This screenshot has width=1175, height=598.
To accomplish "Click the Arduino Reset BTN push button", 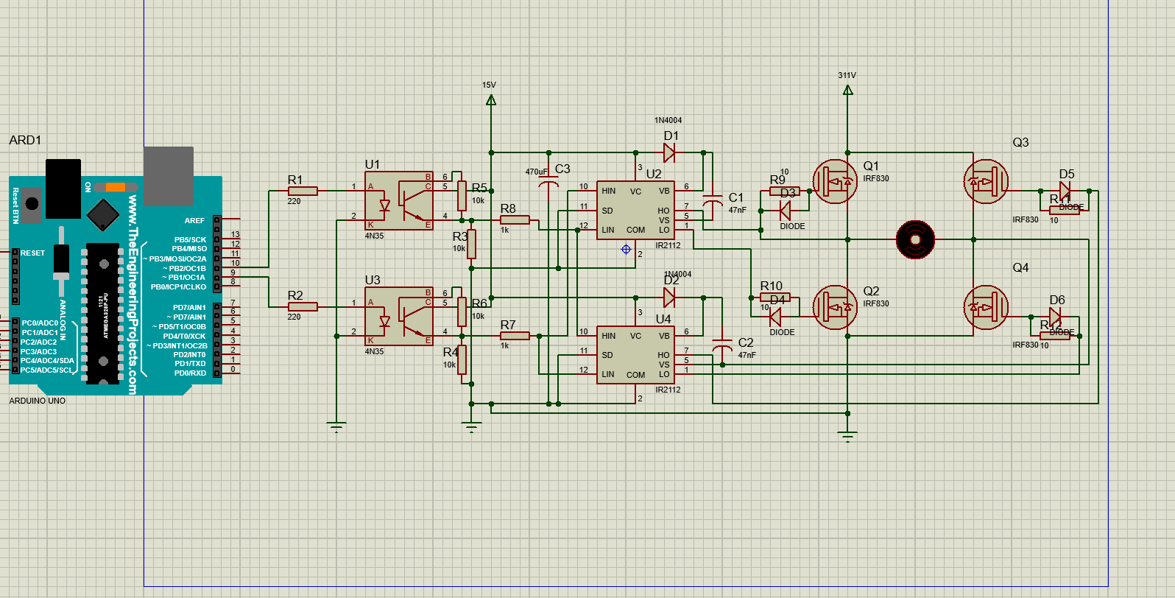I will (x=31, y=204).
